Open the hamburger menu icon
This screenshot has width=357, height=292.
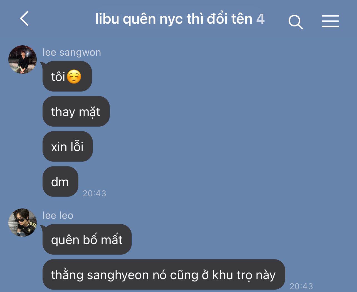click(x=330, y=21)
